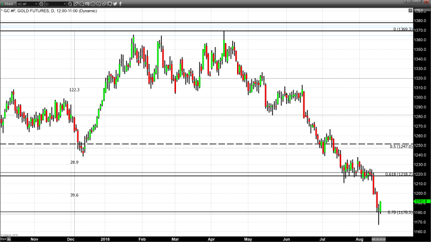Click the 1320.0 price axis label
The width and height of the screenshot is (431, 242).
click(421, 78)
